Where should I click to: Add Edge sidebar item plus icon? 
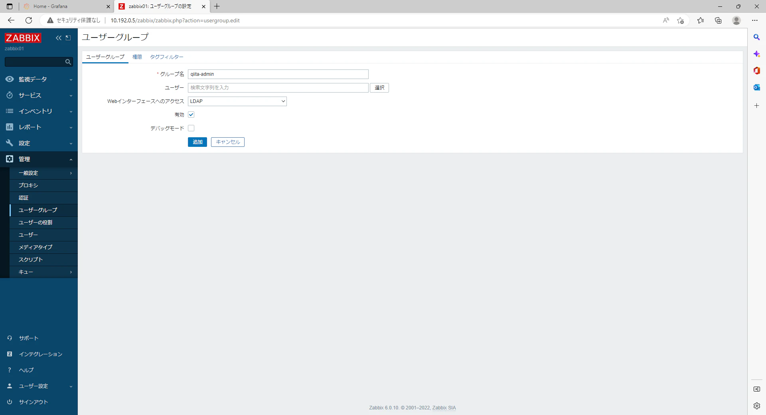tap(756, 106)
